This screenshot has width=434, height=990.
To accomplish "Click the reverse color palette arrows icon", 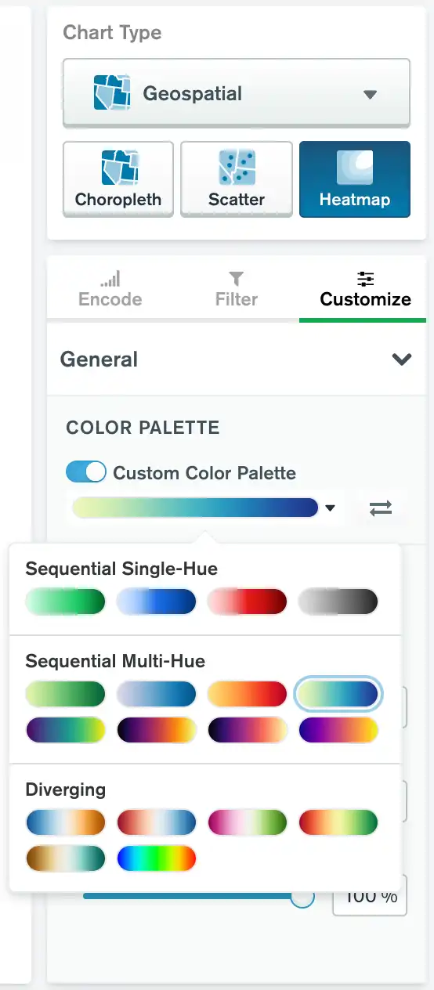I will coord(381,508).
